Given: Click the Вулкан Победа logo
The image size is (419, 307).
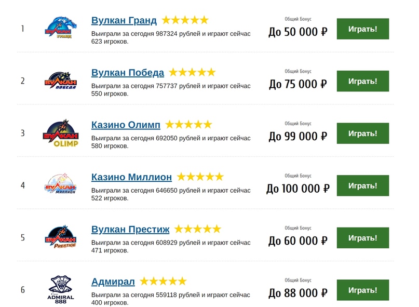Looking at the screenshot, I should coord(61,80).
